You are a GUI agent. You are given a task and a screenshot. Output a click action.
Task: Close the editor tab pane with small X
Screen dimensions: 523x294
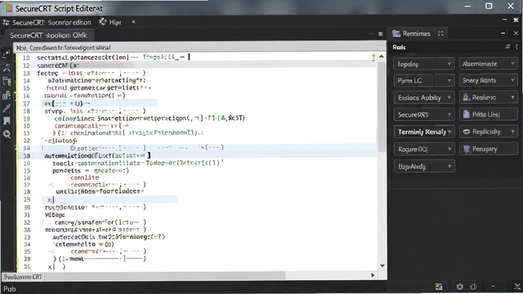click(380, 34)
